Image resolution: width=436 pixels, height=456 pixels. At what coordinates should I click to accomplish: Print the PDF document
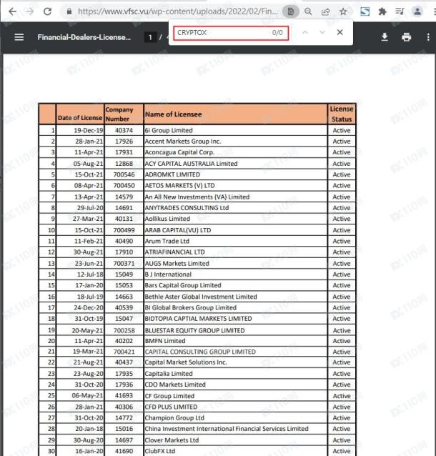[406, 37]
